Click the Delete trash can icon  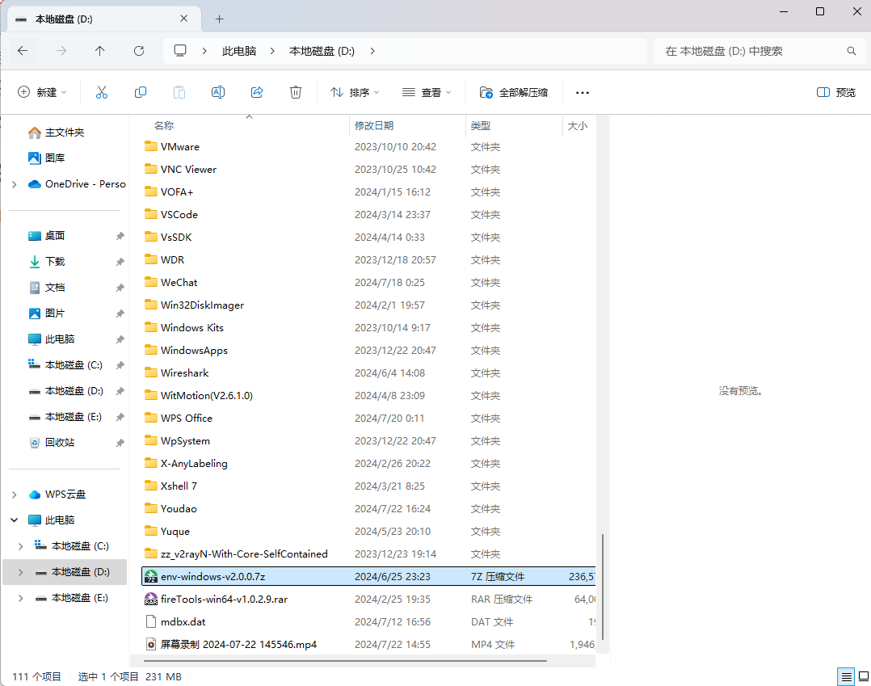(x=296, y=92)
